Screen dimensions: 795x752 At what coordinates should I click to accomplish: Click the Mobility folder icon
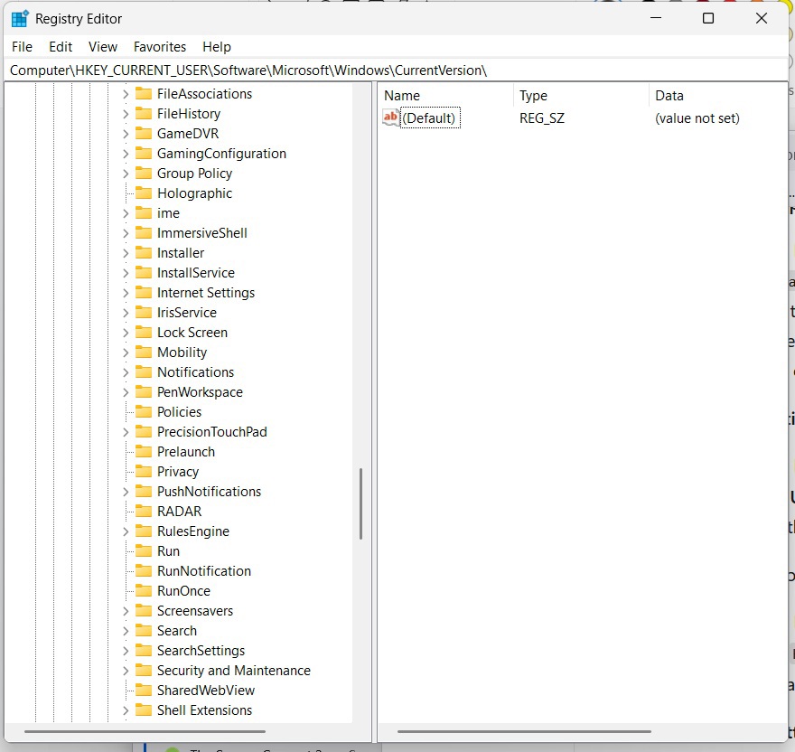tap(144, 352)
